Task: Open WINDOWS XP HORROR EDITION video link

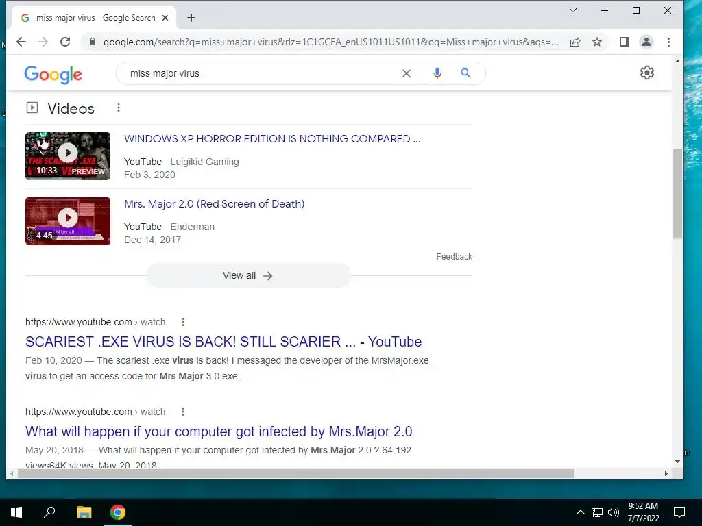Action: click(272, 138)
